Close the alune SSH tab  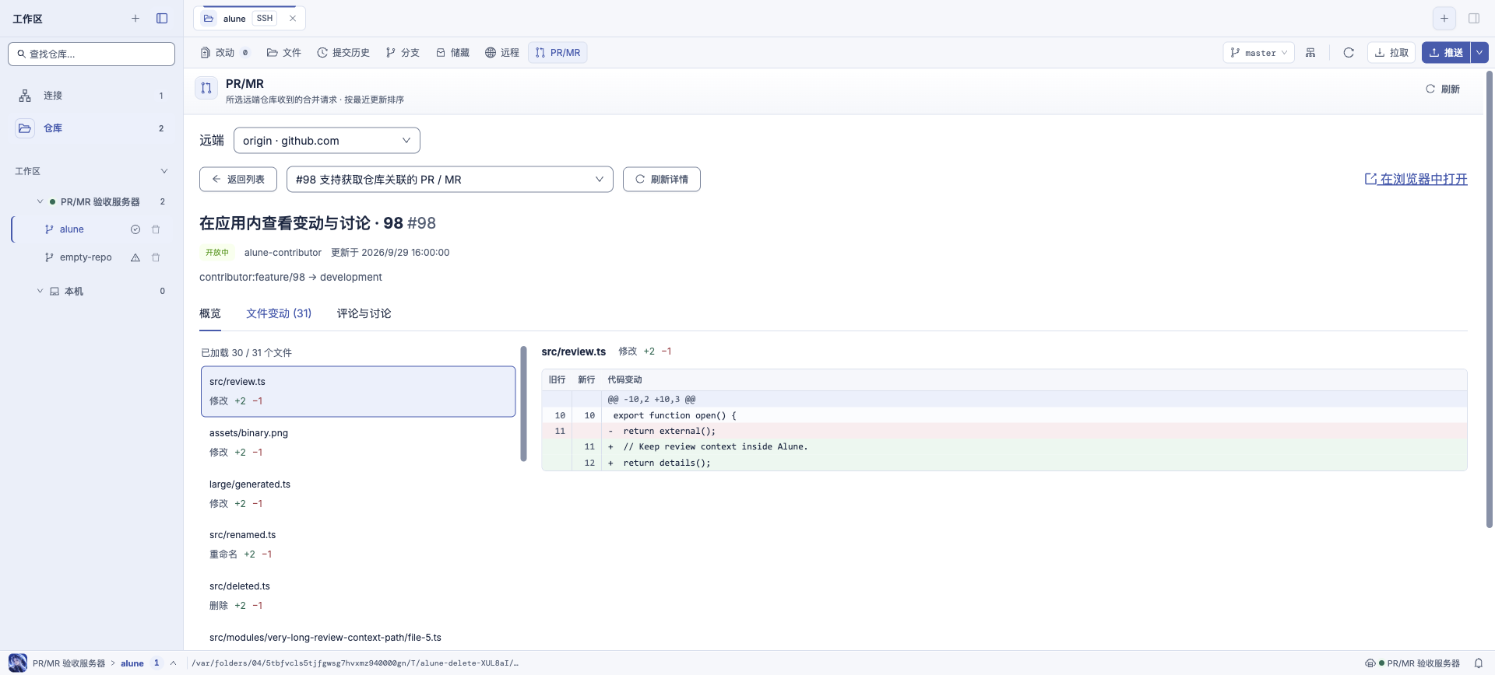click(x=293, y=19)
